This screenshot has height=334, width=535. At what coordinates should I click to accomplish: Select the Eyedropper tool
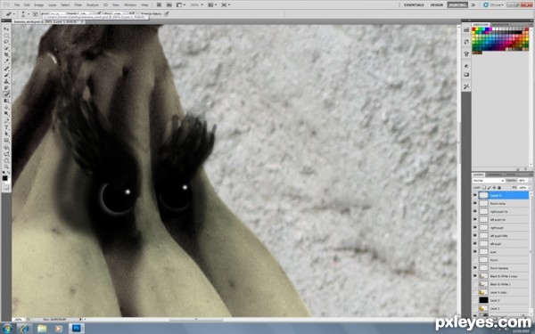tap(6, 61)
